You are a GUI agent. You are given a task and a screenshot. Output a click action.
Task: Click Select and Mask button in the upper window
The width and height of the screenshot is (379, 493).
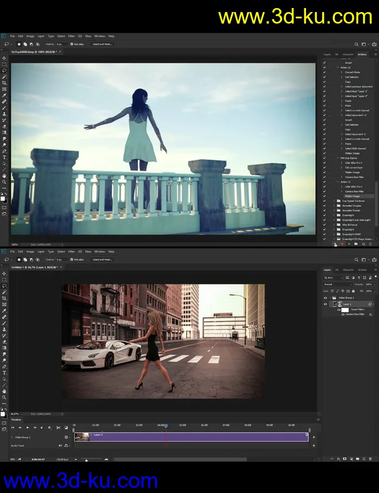[102, 44]
